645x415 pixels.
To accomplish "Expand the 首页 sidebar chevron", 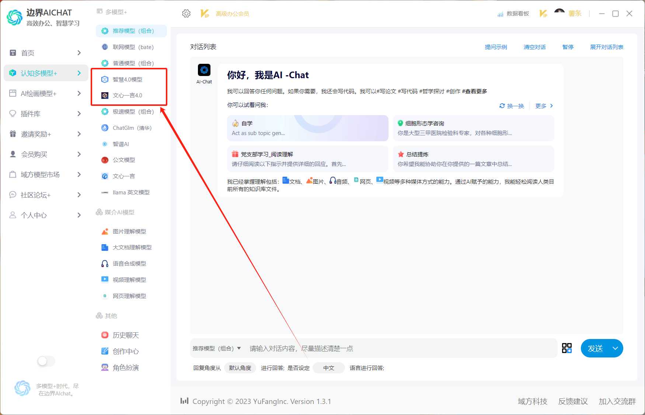I will (x=79, y=53).
